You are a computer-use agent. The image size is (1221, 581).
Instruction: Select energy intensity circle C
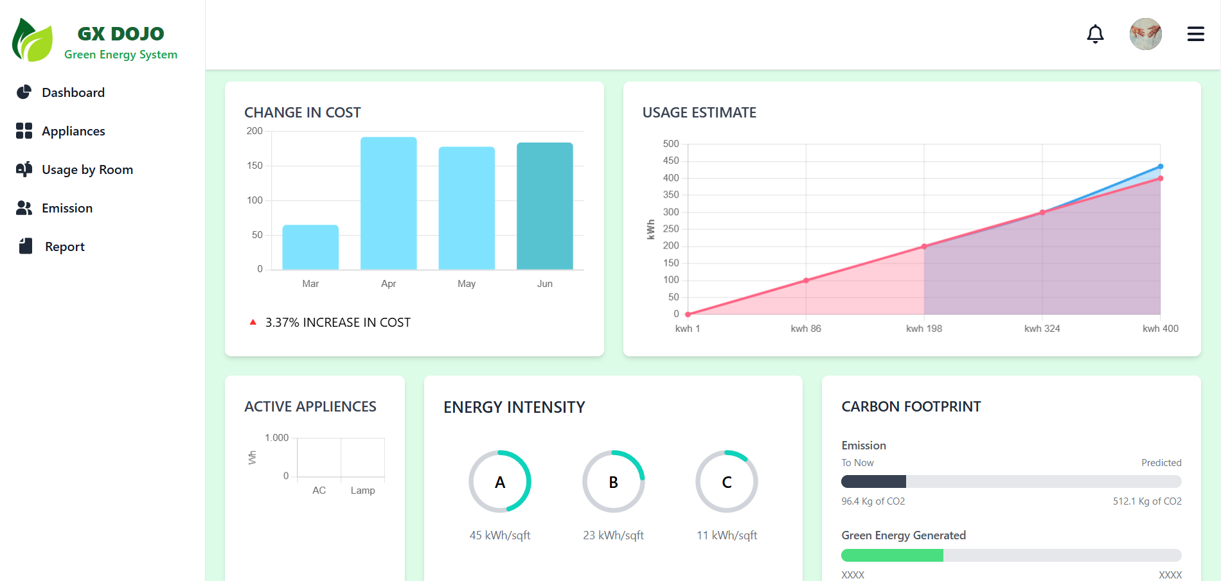click(726, 481)
